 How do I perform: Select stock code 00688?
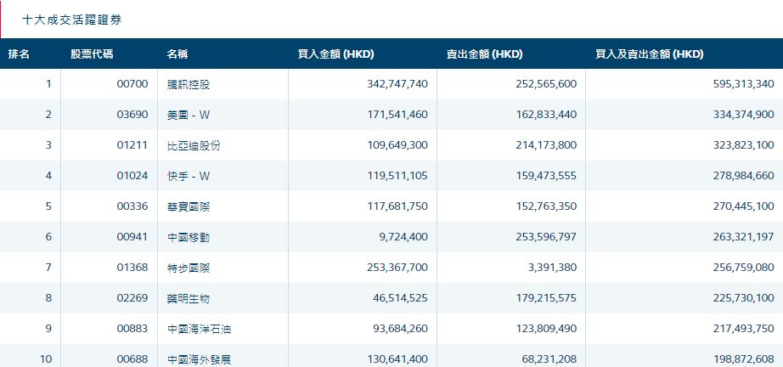pyautogui.click(x=132, y=359)
